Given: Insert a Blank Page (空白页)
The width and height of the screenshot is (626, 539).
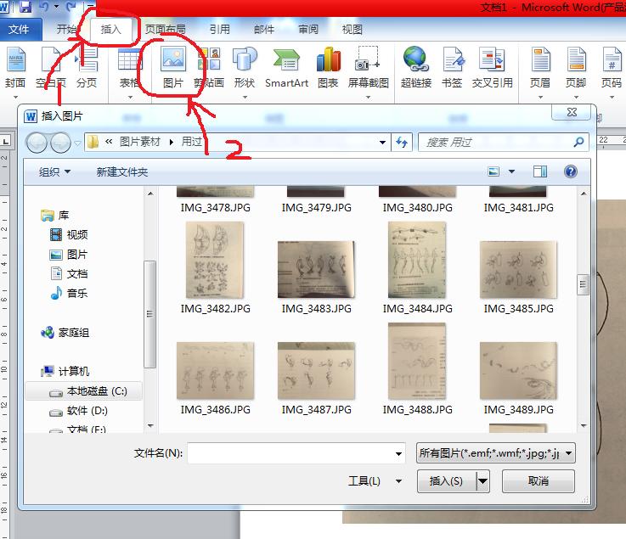Looking at the screenshot, I should (x=51, y=68).
